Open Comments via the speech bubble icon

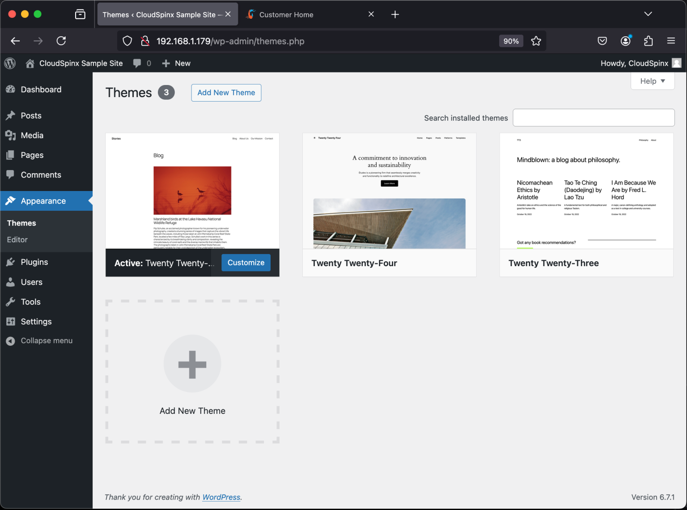coord(10,174)
